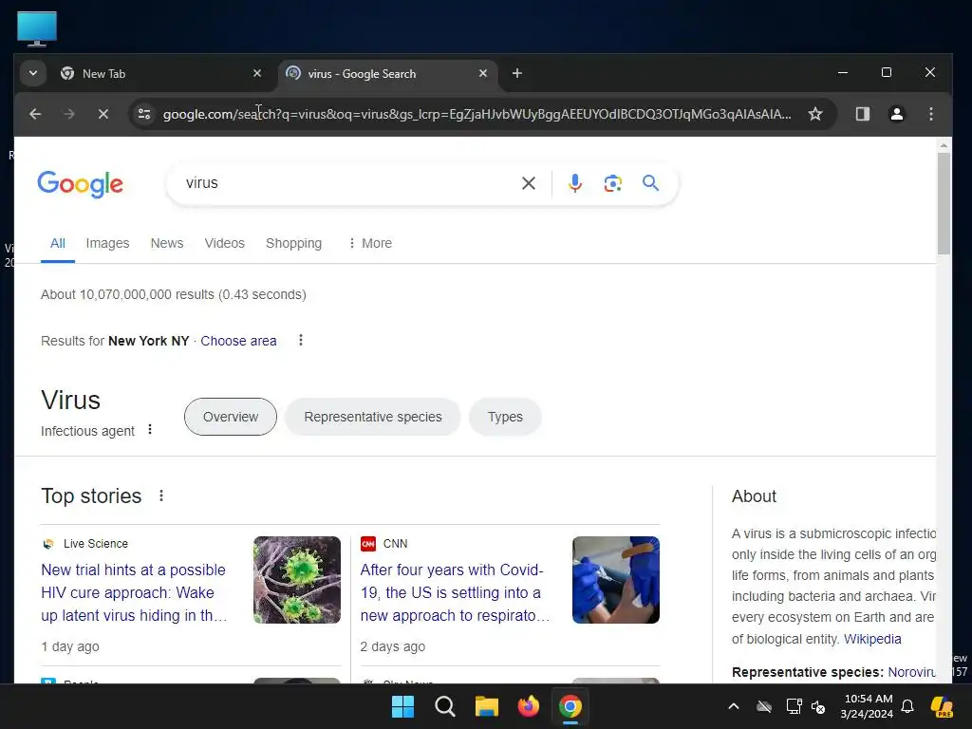972x729 pixels.
Task: Go back to the previous page
Action: [35, 114]
